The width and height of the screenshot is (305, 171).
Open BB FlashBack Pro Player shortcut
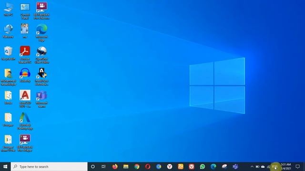25,143
